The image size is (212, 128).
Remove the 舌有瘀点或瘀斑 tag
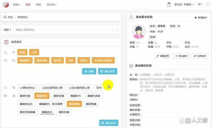pyautogui.click(x=103, y=60)
